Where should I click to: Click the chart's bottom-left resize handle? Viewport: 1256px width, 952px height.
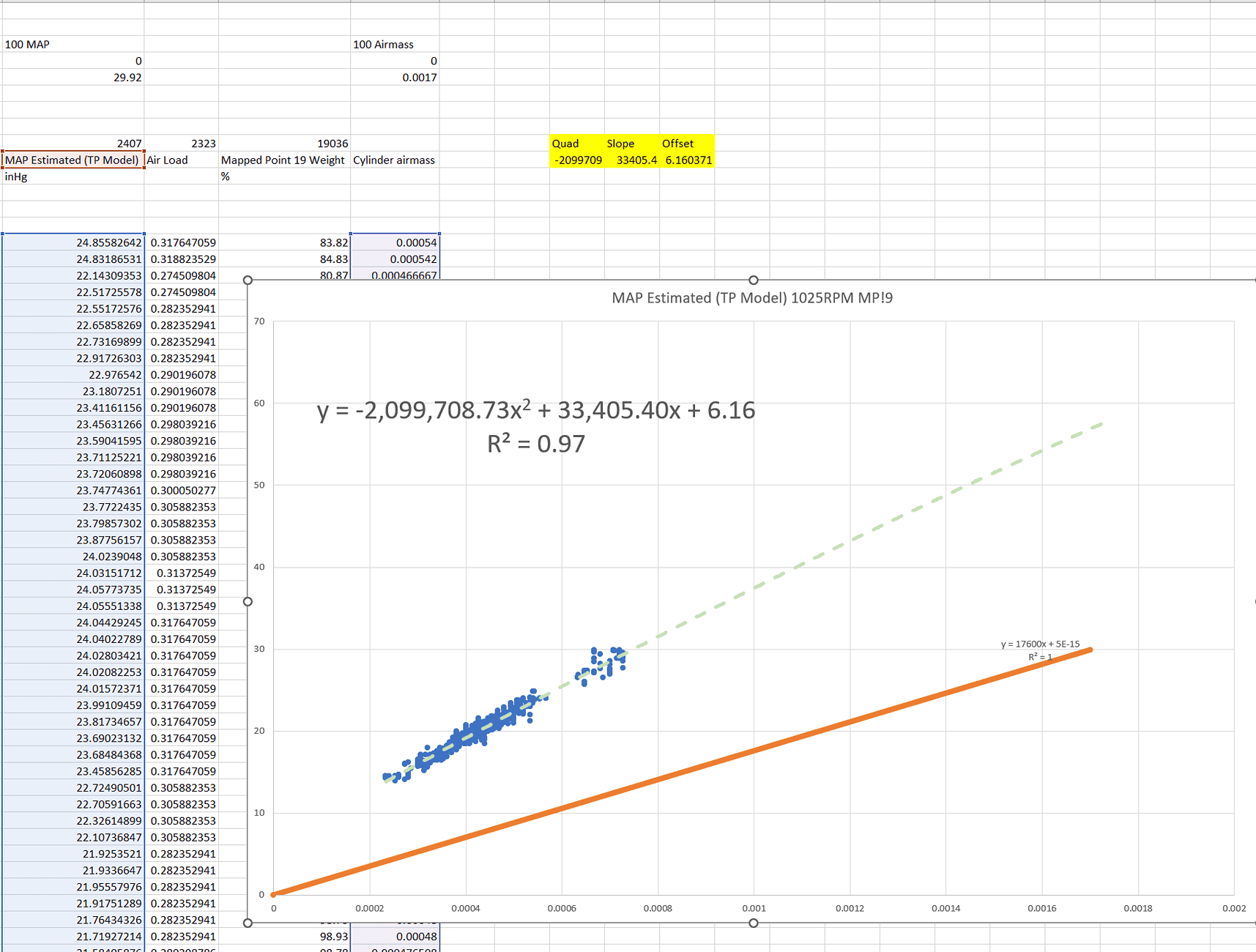coord(248,923)
